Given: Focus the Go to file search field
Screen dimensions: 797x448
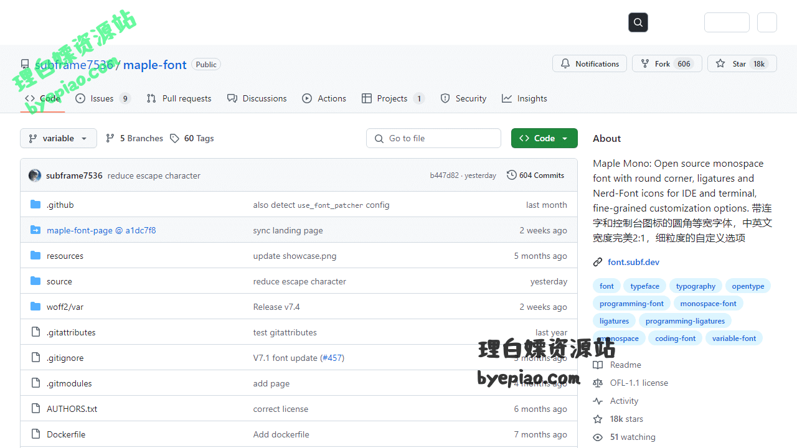Looking at the screenshot, I should click(433, 138).
